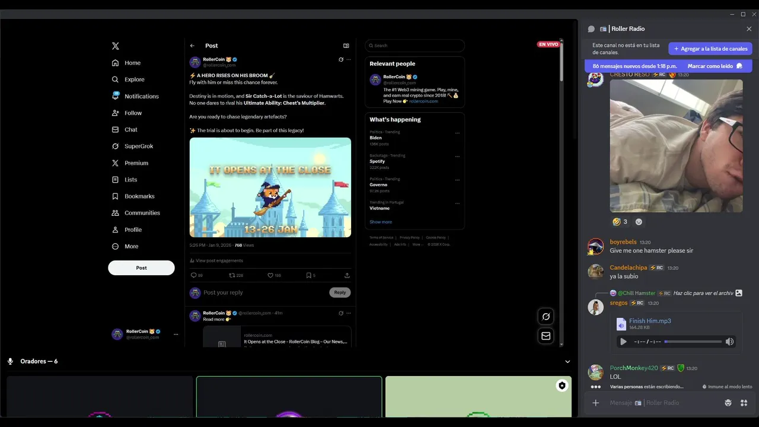The height and width of the screenshot is (427, 759).
Task: Click the share upload icon on post
Action: tap(347, 275)
